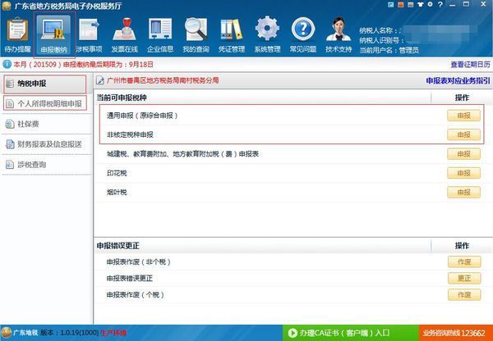
Task: Click the 本月（201509）deadline notice text
Action: click(x=83, y=65)
